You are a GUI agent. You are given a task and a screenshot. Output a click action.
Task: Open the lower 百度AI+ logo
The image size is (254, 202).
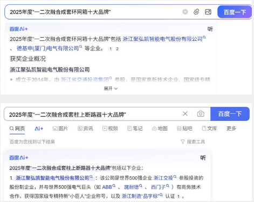[19, 158]
